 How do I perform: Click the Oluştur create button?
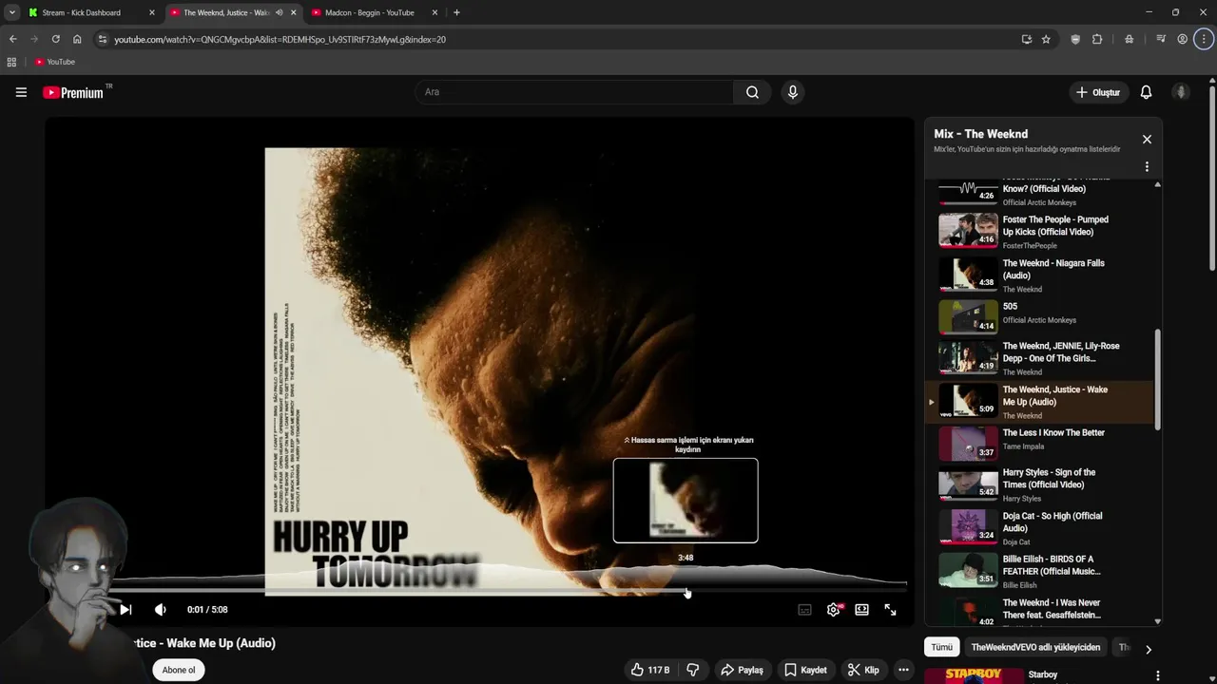(1097, 92)
